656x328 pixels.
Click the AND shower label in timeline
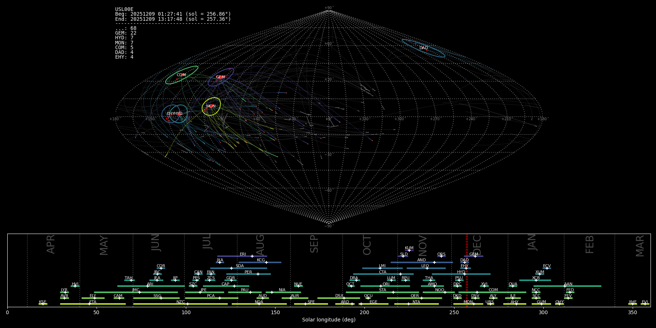(x=422, y=260)
